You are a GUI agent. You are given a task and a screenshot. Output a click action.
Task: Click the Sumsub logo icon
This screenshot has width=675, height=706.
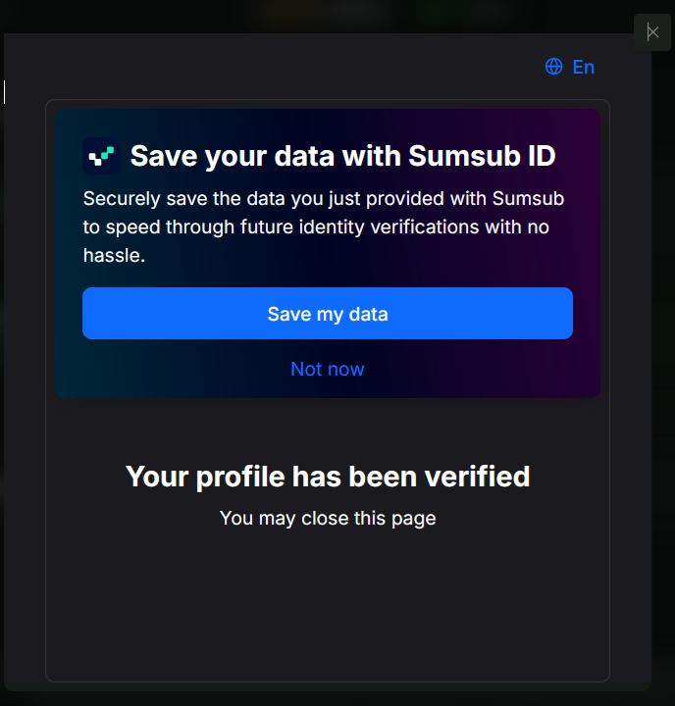(x=101, y=156)
